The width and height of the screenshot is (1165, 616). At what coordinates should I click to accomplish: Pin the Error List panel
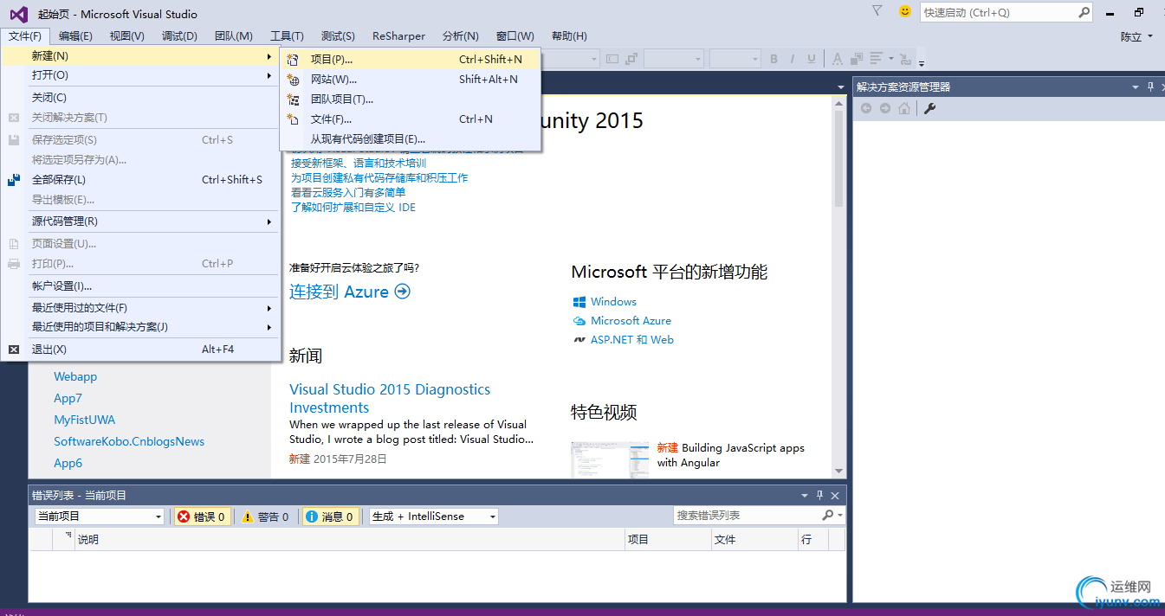pyautogui.click(x=819, y=496)
